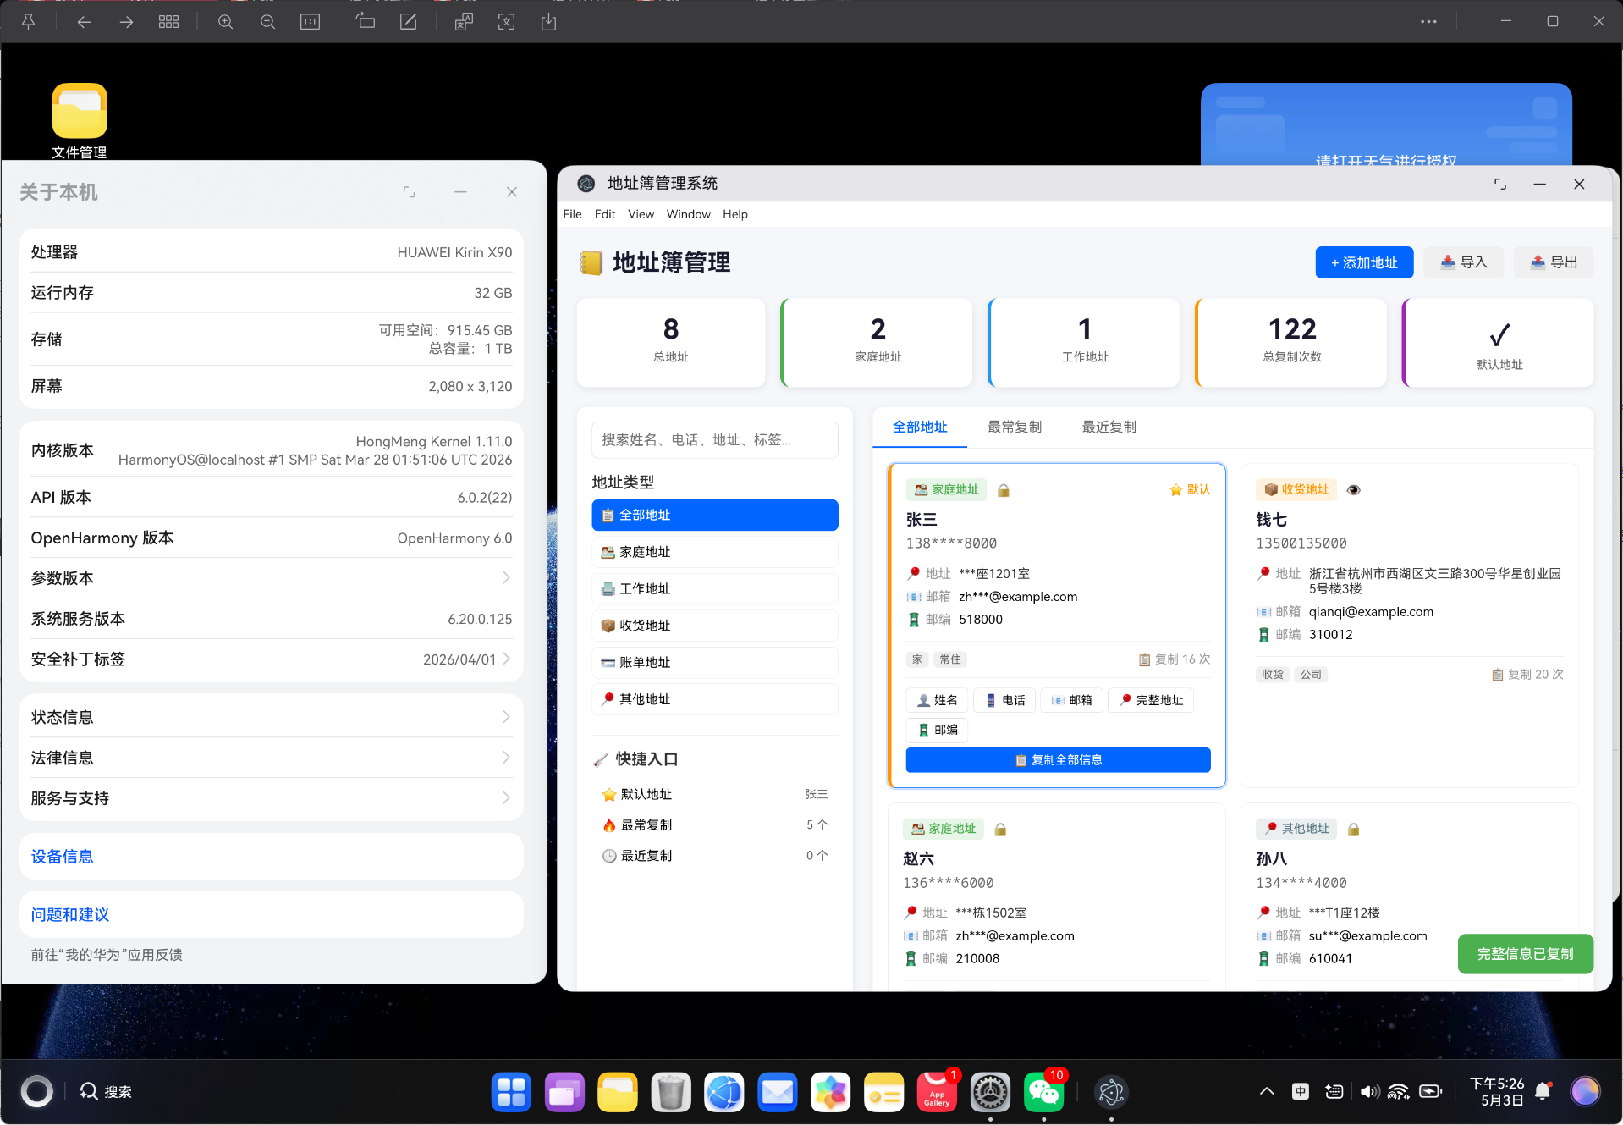Screen dimensions: 1623x1125
Task: Expand 安全补丁标签 row chevron
Action: [x=506, y=659]
